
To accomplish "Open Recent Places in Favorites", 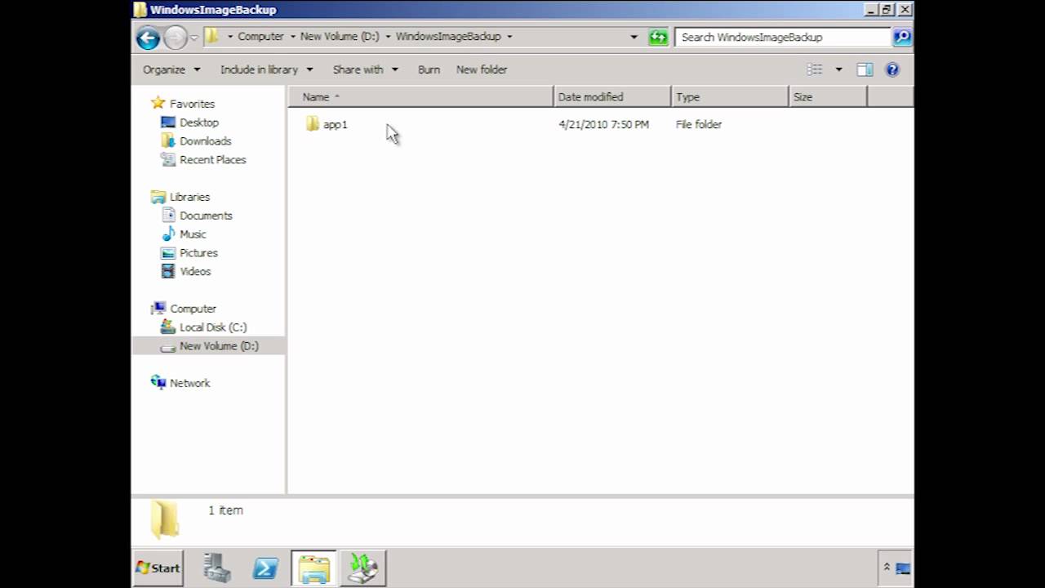I will click(212, 160).
